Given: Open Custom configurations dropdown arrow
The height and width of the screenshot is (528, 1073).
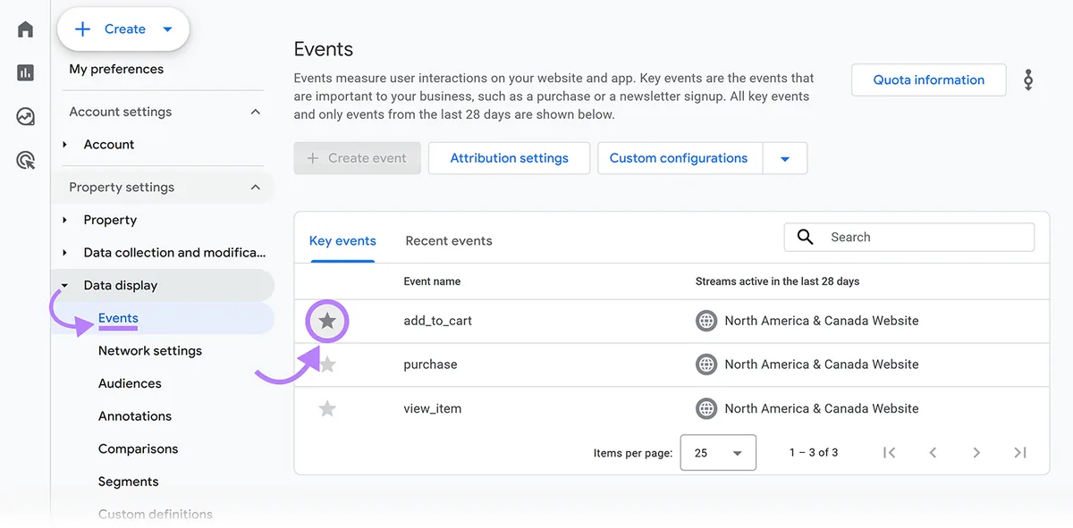Looking at the screenshot, I should [x=785, y=158].
